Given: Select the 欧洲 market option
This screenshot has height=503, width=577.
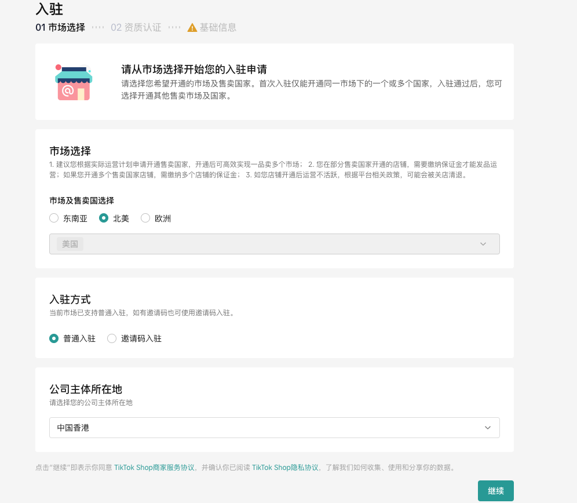Looking at the screenshot, I should tap(145, 218).
